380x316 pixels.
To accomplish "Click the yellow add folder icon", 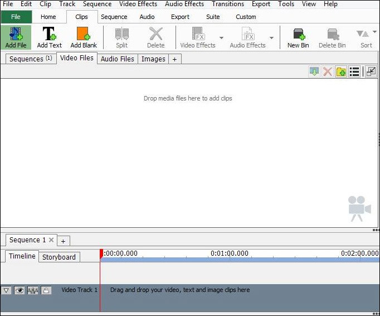I will click(341, 71).
